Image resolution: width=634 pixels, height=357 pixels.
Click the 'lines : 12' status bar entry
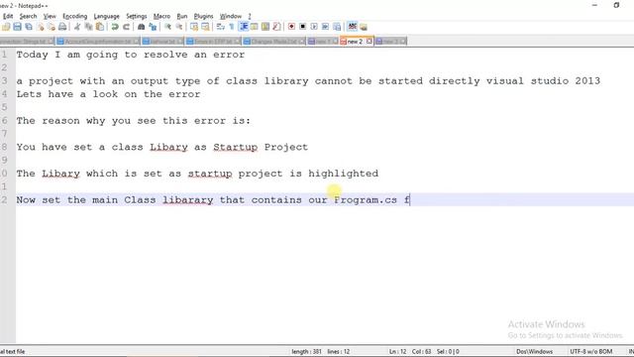(339, 351)
